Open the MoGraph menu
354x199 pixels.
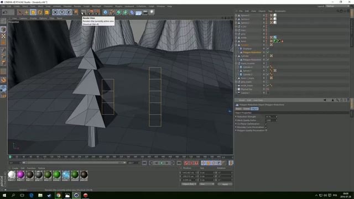click(96, 6)
